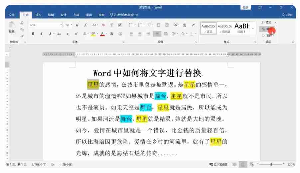Image resolution: width=300 pixels, height=173 pixels.
Task: Apply subscript formatting
Action: (x=68, y=34)
